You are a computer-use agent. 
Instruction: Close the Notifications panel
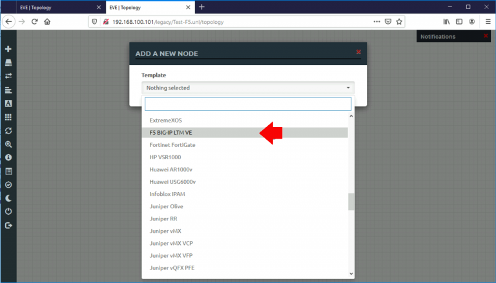tap(486, 36)
